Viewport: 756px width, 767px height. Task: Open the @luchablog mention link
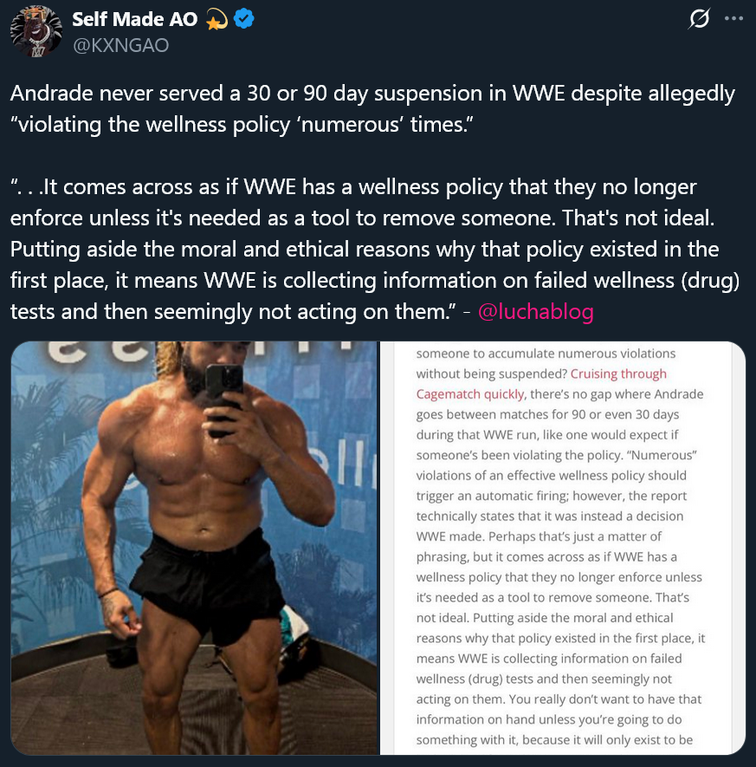[535, 312]
